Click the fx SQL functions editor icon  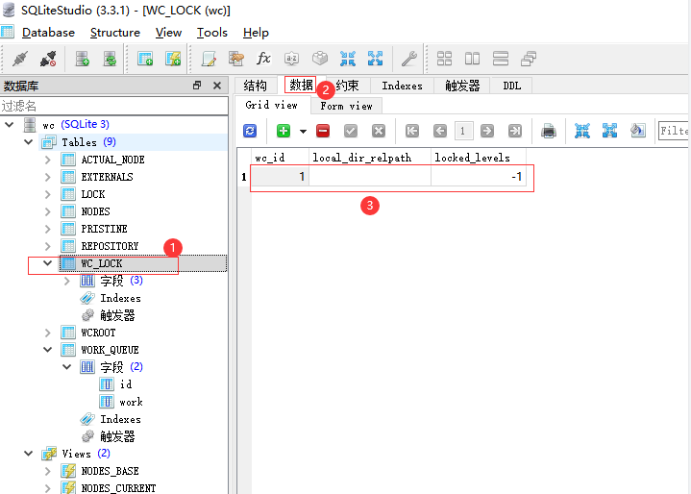coord(263,59)
